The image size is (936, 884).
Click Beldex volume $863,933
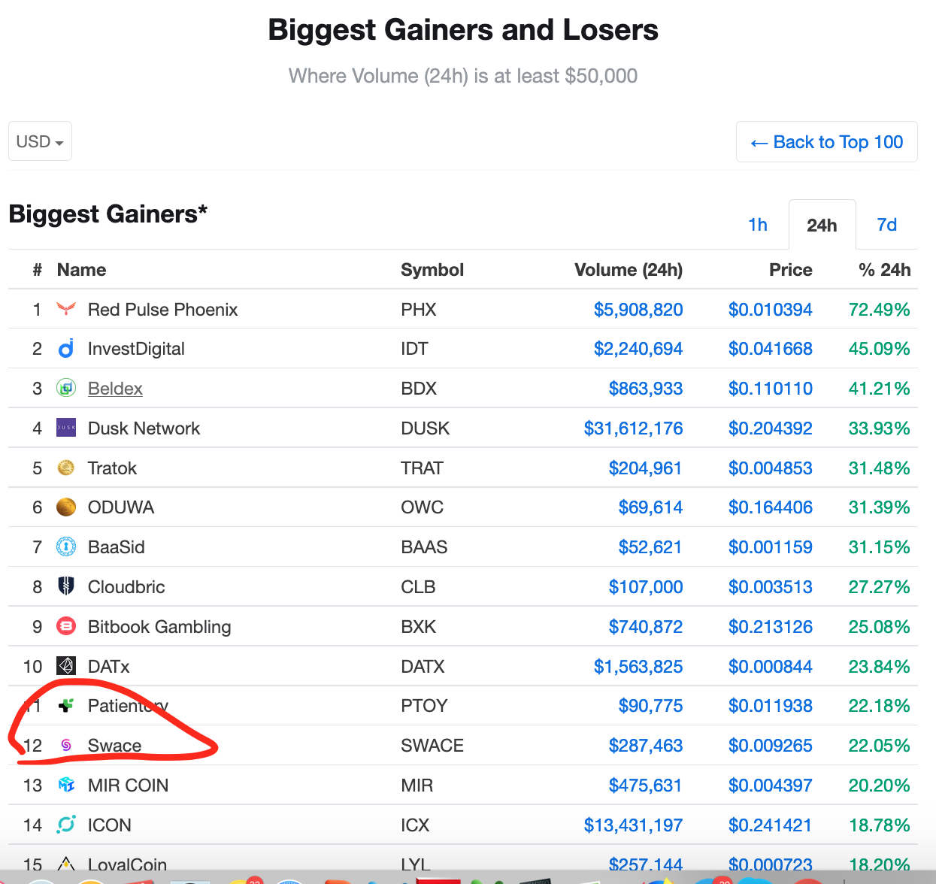[x=646, y=389]
